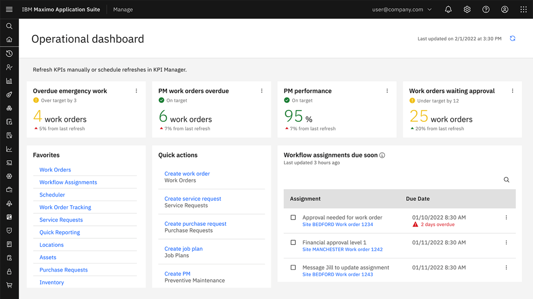Tick Message Jill to update assignment
Image resolution: width=533 pixels, height=299 pixels.
pyautogui.click(x=293, y=267)
